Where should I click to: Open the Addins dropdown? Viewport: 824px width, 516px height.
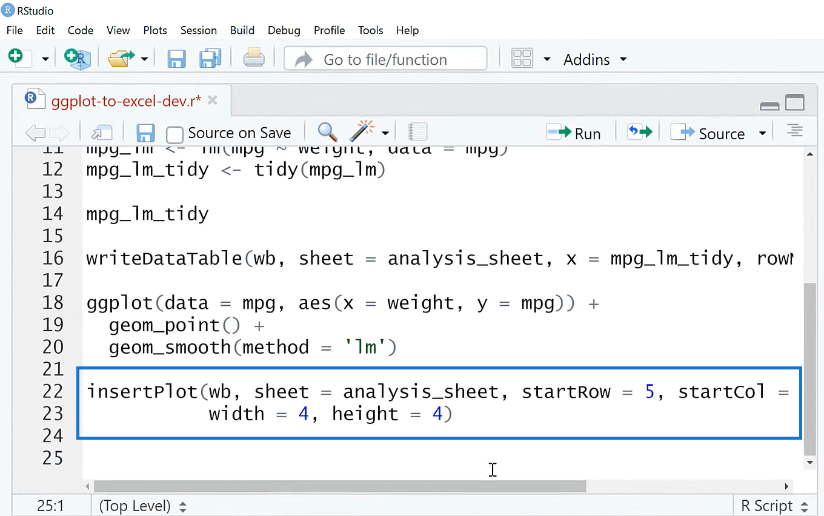595,59
